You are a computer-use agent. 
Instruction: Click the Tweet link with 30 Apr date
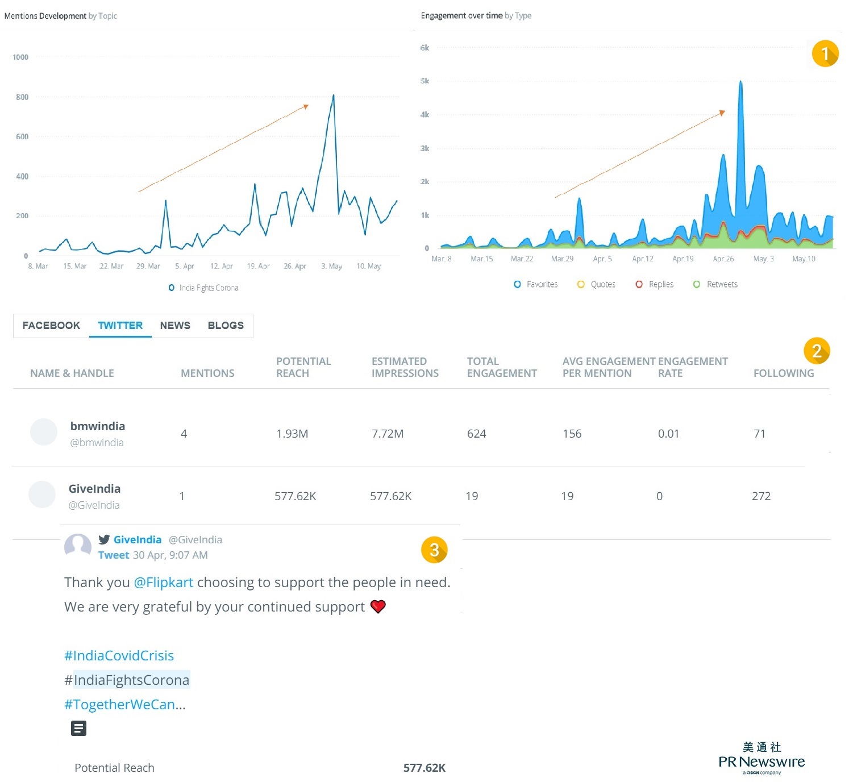click(x=114, y=555)
